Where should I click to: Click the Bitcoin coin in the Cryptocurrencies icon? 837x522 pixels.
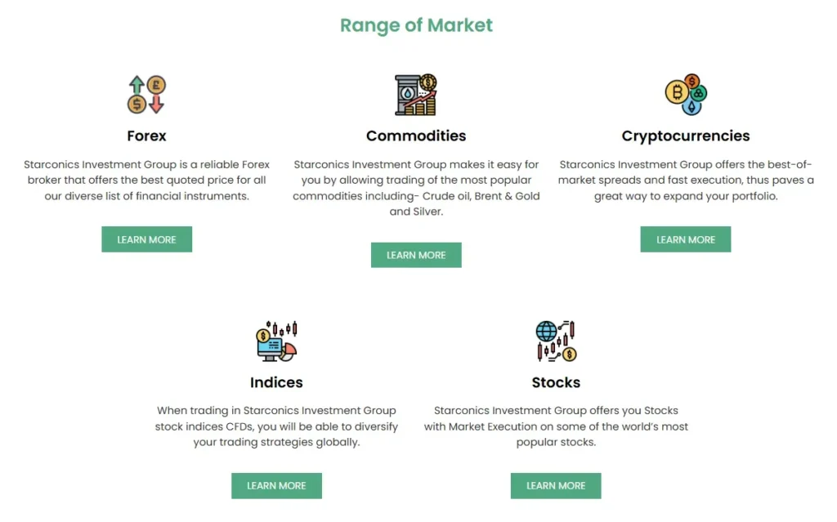pos(677,91)
